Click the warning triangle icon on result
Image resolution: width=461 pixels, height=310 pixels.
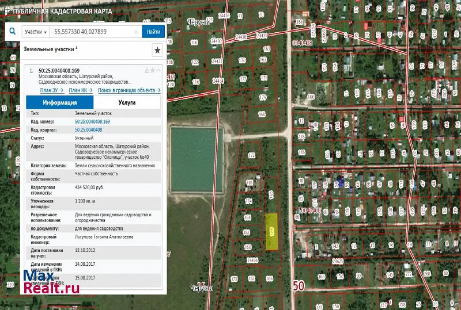point(146,71)
